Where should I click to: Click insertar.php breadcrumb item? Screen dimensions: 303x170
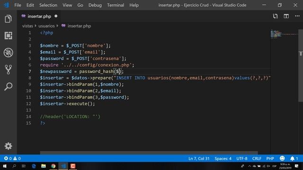coord(79,26)
